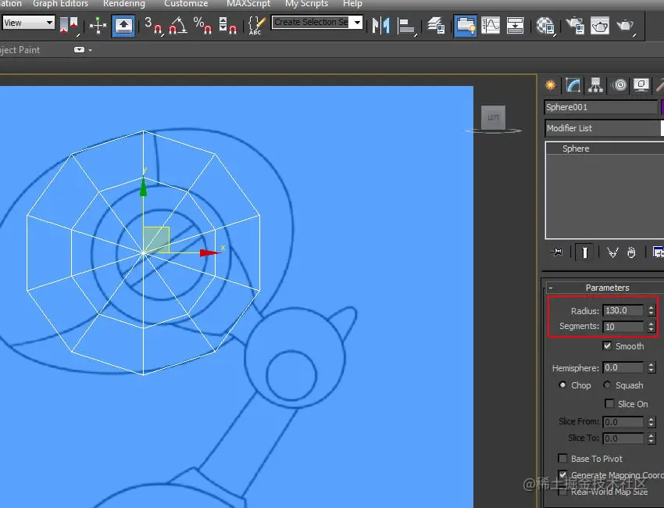
Task: Click the Slice To value field
Action: point(623,438)
